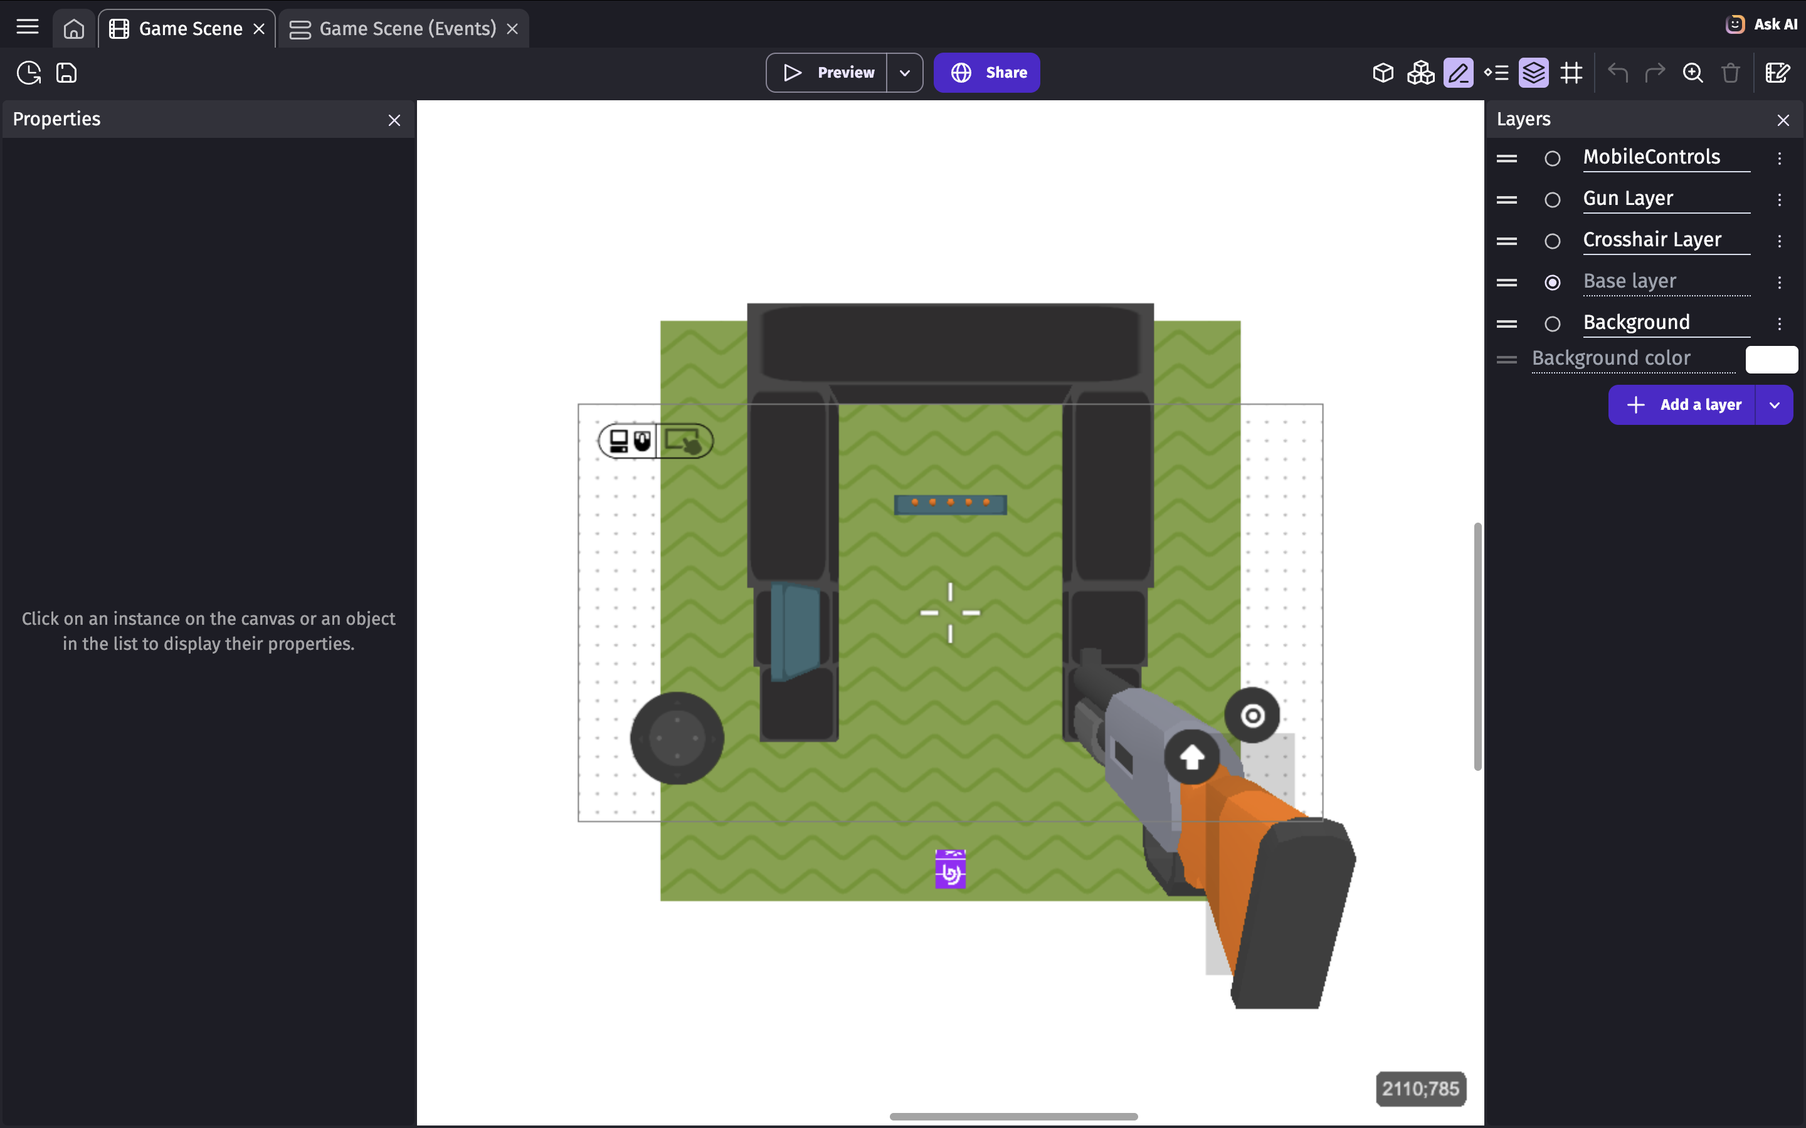This screenshot has width=1806, height=1128.
Task: Toggle the grid icon in toolbar
Action: click(1571, 72)
